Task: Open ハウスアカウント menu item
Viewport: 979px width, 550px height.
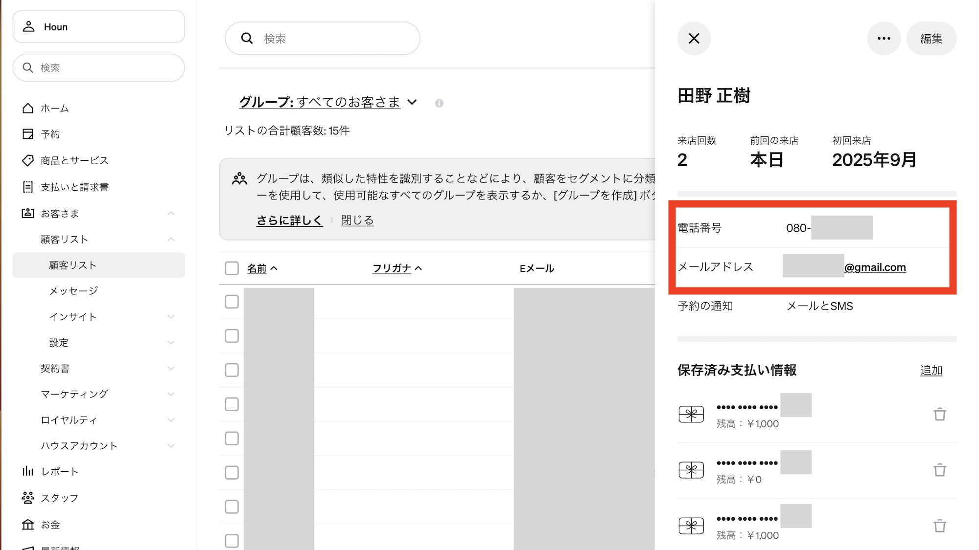Action: tap(79, 446)
